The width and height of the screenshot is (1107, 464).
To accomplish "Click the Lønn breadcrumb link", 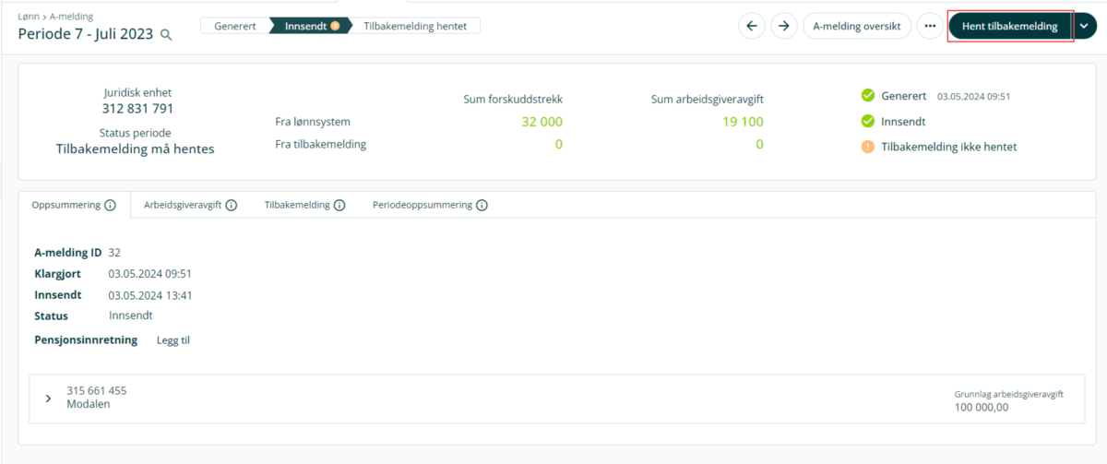I will coord(29,17).
